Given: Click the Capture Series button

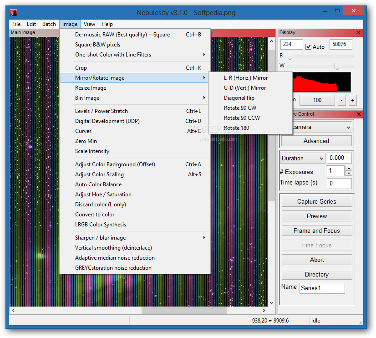Looking at the screenshot, I should 317,201.
